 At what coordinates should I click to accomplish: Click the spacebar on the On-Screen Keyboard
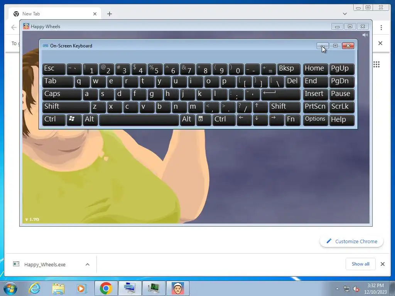point(139,120)
